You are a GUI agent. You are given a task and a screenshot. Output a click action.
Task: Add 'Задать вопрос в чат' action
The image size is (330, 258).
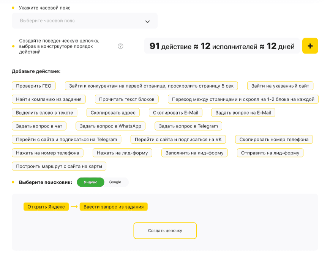39,126
